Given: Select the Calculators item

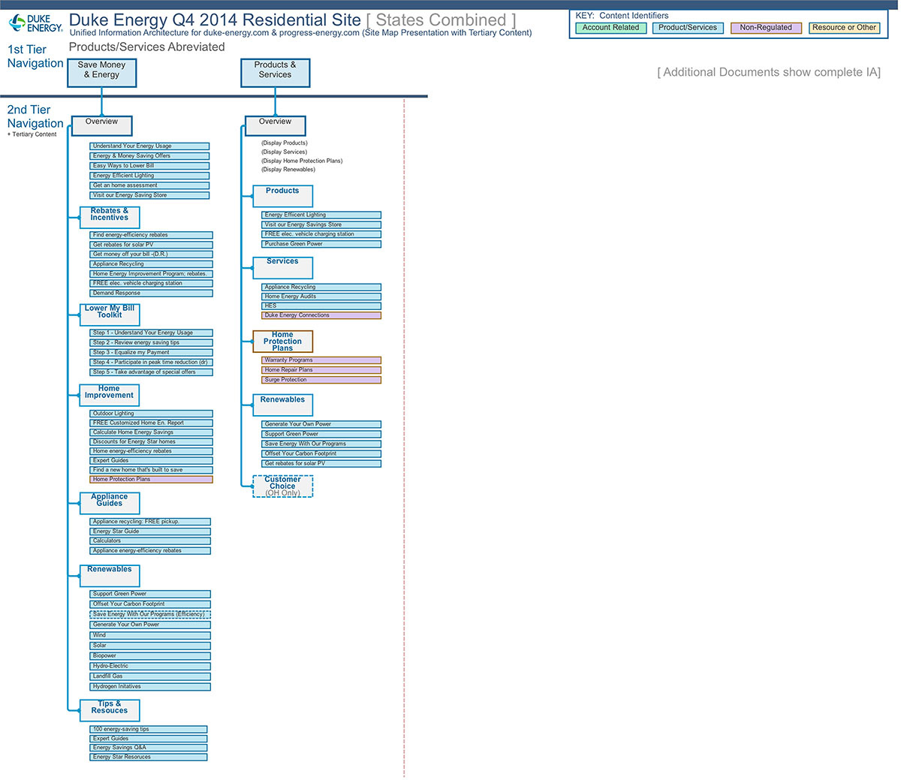Looking at the screenshot, I should [x=150, y=541].
